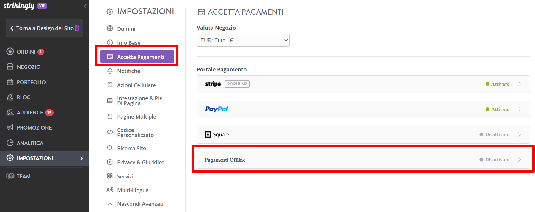Screen dimensions: 535x212
Task: Open the Negozio store icon
Action: click(x=10, y=66)
